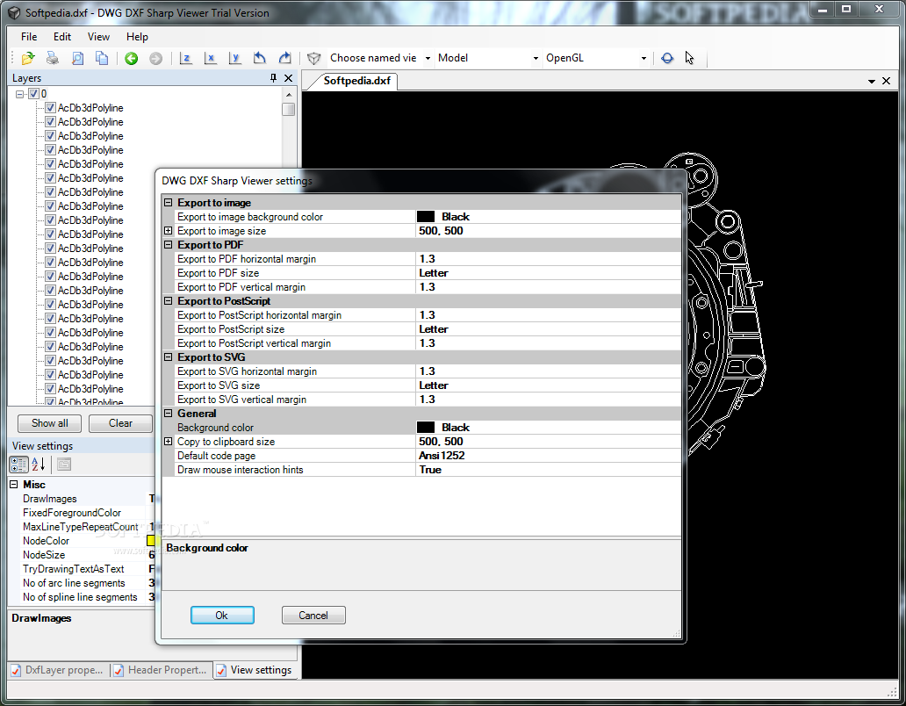Expand the Export to image size property

(169, 231)
